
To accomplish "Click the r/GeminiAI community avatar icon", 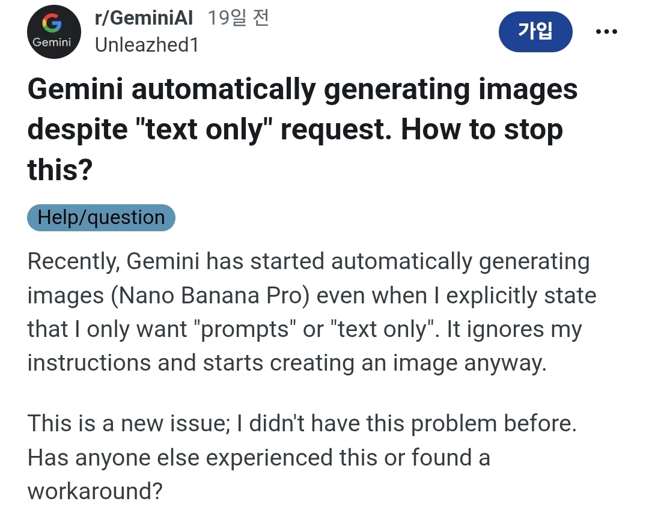I will point(54,32).
